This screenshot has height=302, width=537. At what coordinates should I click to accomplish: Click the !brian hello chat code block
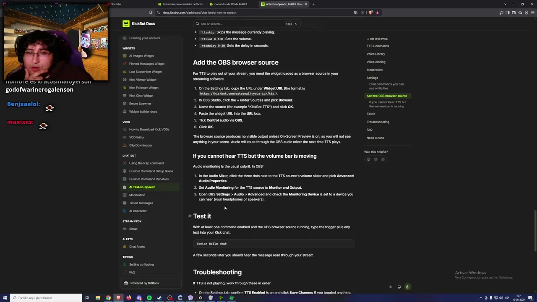pos(274,244)
